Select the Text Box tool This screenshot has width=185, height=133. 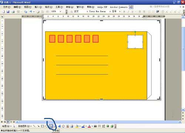pos(51,126)
